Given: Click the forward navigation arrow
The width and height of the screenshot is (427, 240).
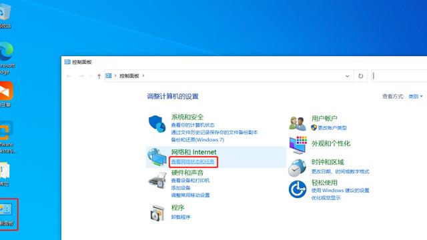Looking at the screenshot, I should (81, 76).
